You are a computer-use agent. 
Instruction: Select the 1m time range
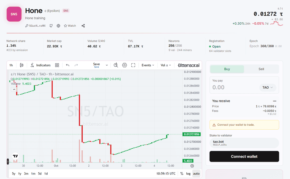pyautogui.click(x=33, y=174)
